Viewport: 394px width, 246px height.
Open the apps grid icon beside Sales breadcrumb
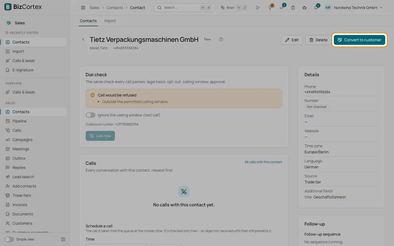[x=83, y=8]
